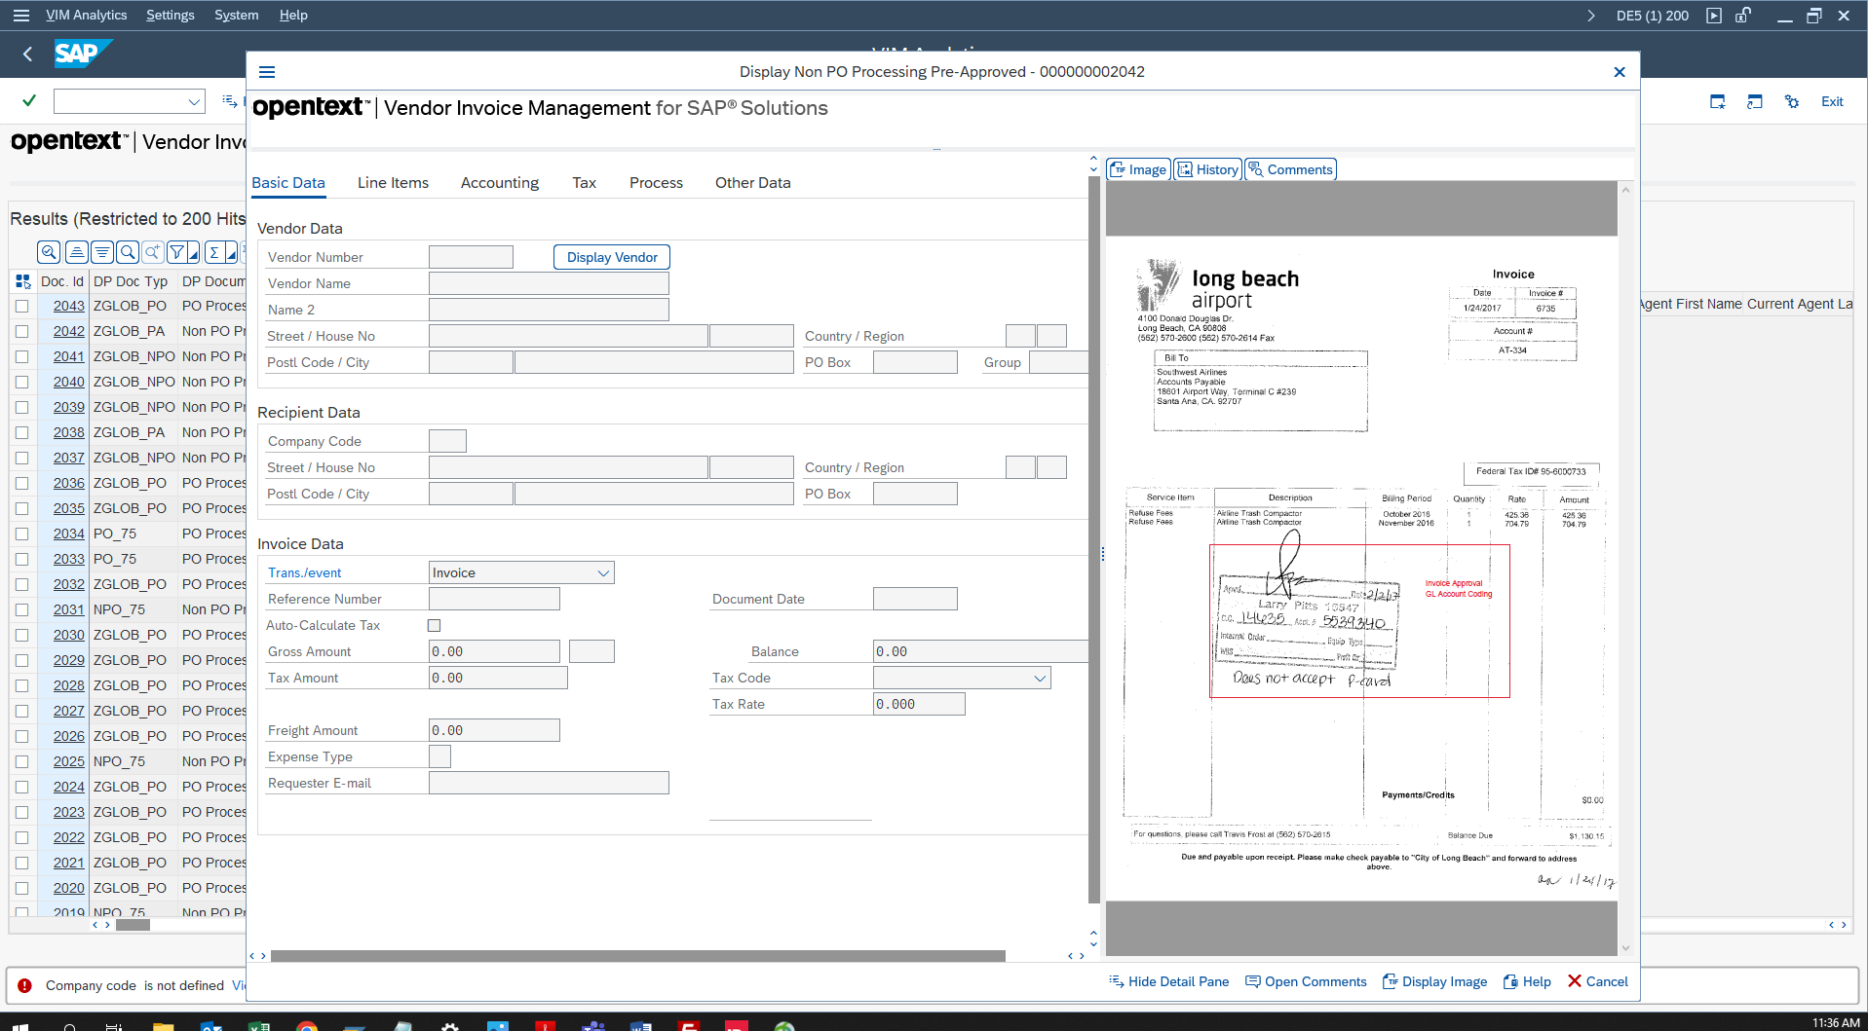Open the Trans./event Invoice dropdown
Image resolution: width=1868 pixels, height=1031 pixels.
point(603,572)
